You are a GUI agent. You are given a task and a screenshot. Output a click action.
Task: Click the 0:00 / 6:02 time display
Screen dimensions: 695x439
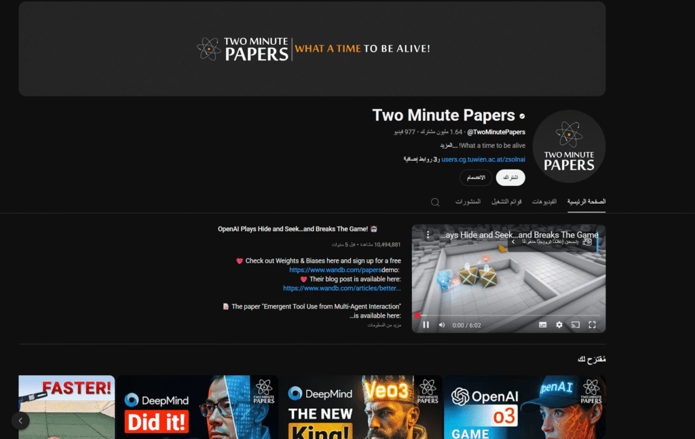pos(466,325)
